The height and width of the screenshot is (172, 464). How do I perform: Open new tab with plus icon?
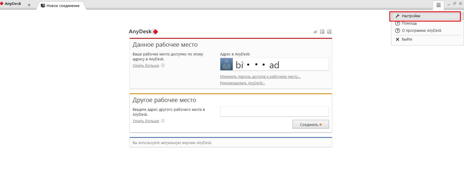point(29,5)
